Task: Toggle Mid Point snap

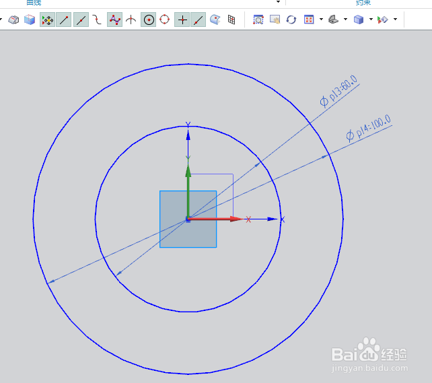Action: (x=81, y=20)
